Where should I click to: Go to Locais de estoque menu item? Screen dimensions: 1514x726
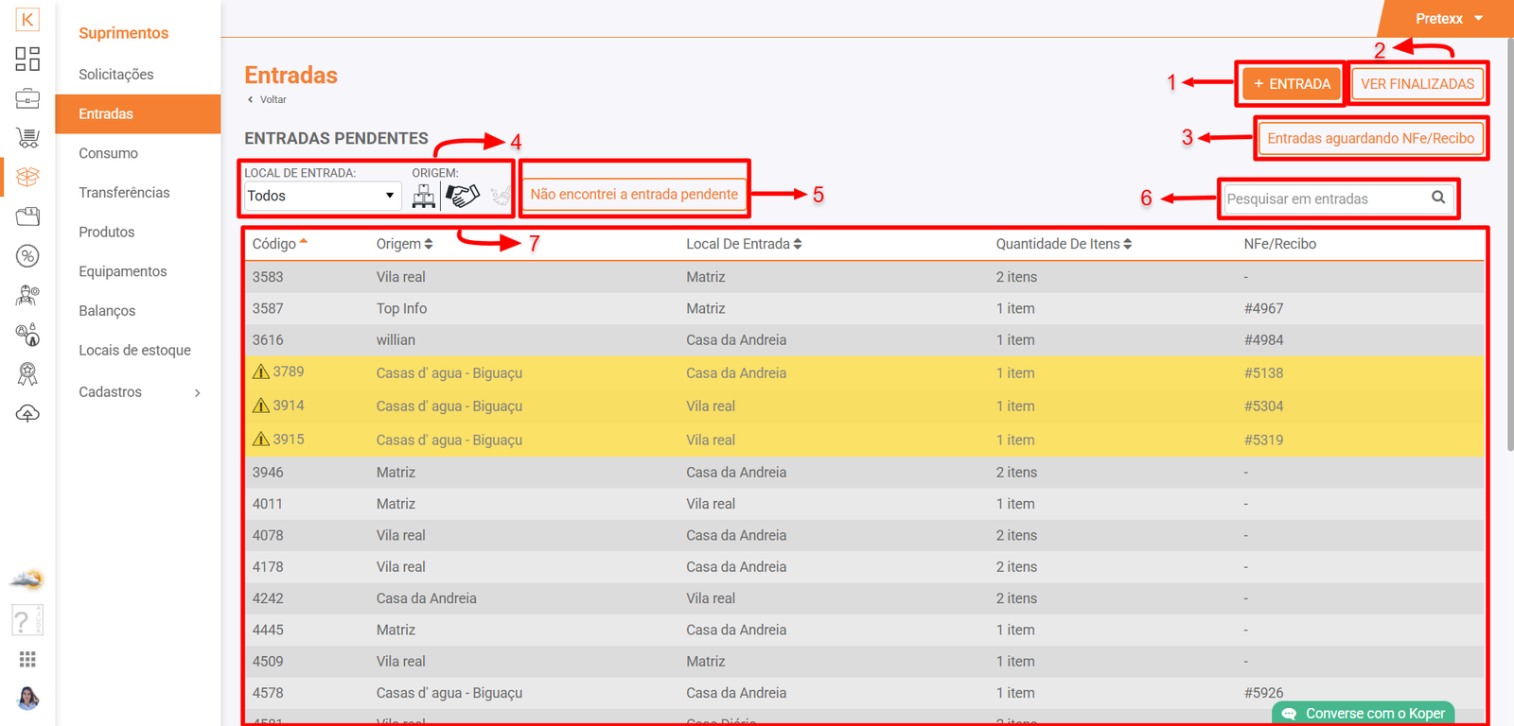134,351
